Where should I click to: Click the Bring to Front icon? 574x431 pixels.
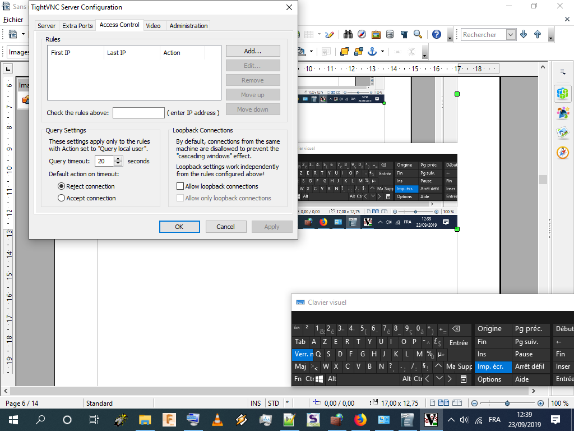[345, 52]
